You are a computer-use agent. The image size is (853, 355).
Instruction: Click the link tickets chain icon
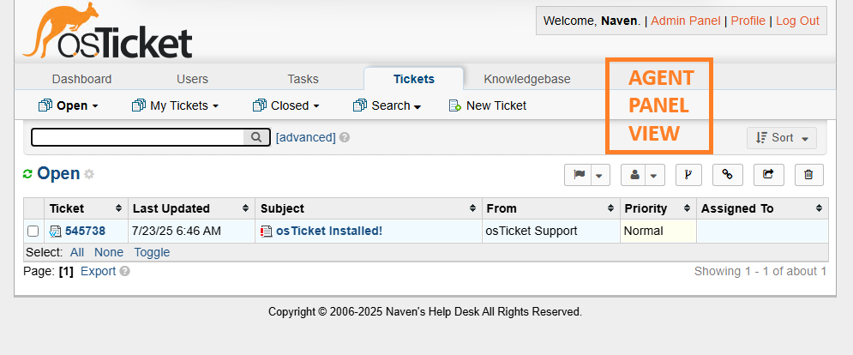click(727, 175)
